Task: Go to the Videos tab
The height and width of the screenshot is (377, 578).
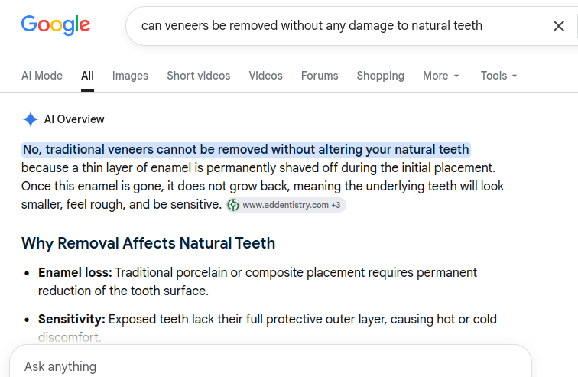Action: click(x=265, y=76)
